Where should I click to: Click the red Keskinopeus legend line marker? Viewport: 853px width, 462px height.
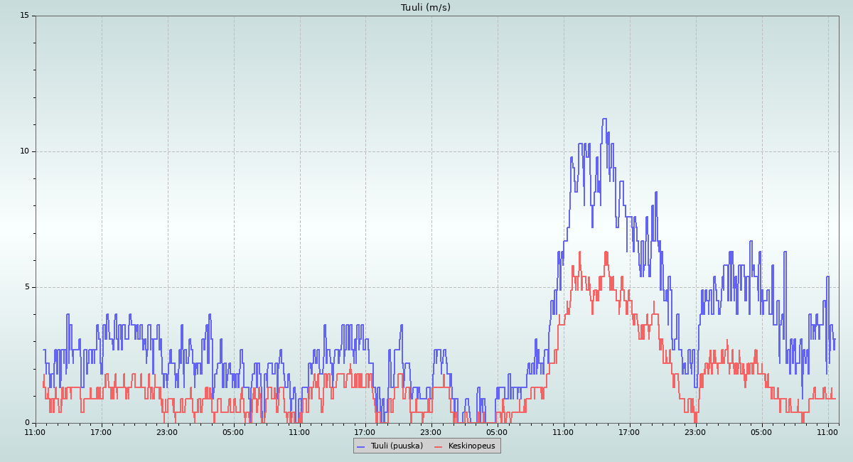click(438, 446)
